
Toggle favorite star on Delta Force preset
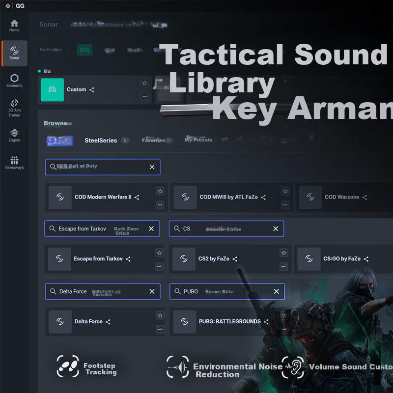(160, 315)
